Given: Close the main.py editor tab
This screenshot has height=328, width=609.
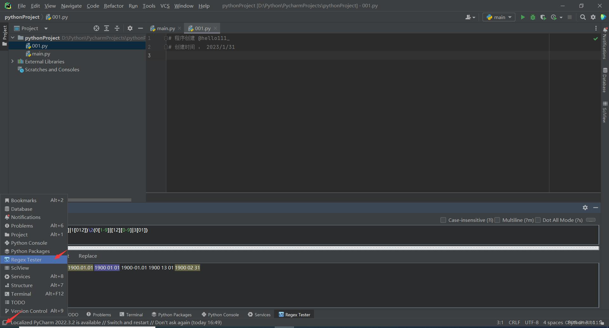Looking at the screenshot, I should pos(180,28).
